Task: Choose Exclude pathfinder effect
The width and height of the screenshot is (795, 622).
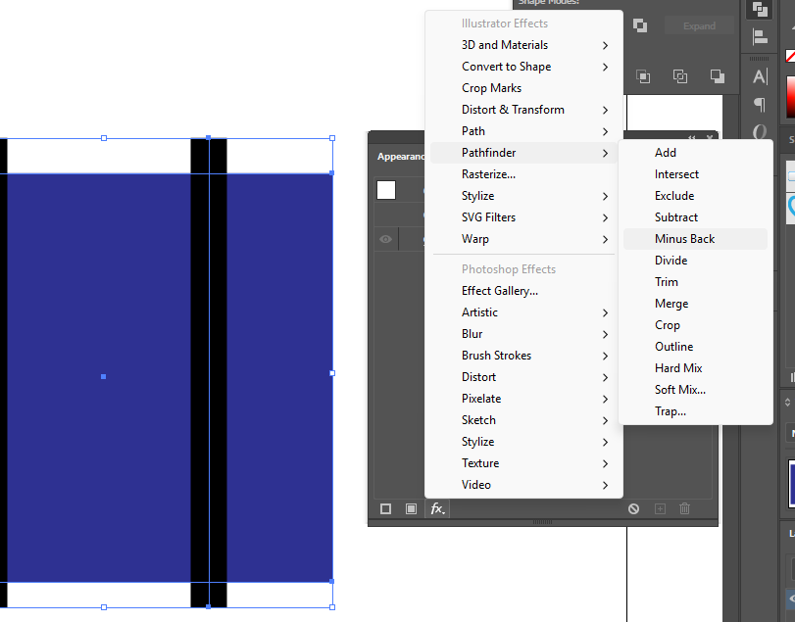Action: click(x=695, y=196)
